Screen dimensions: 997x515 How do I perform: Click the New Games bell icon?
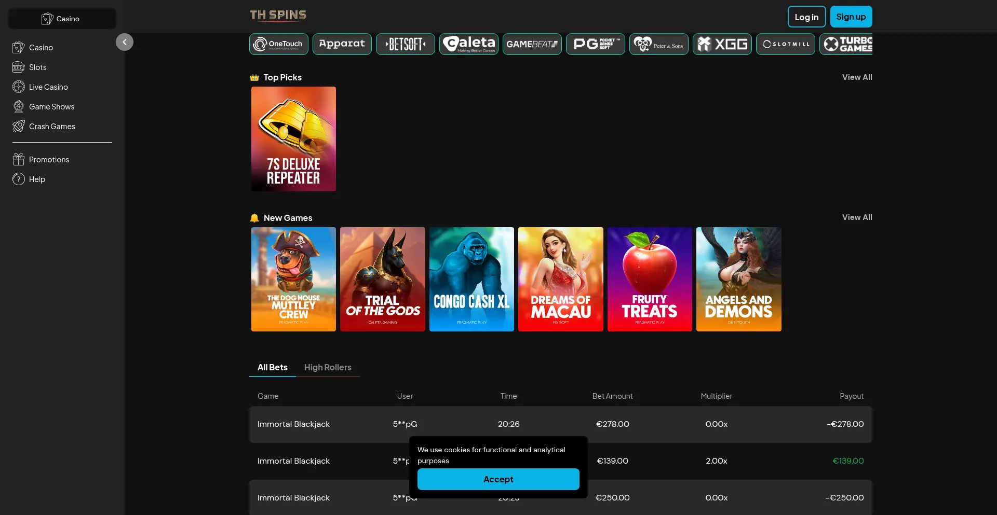(254, 218)
